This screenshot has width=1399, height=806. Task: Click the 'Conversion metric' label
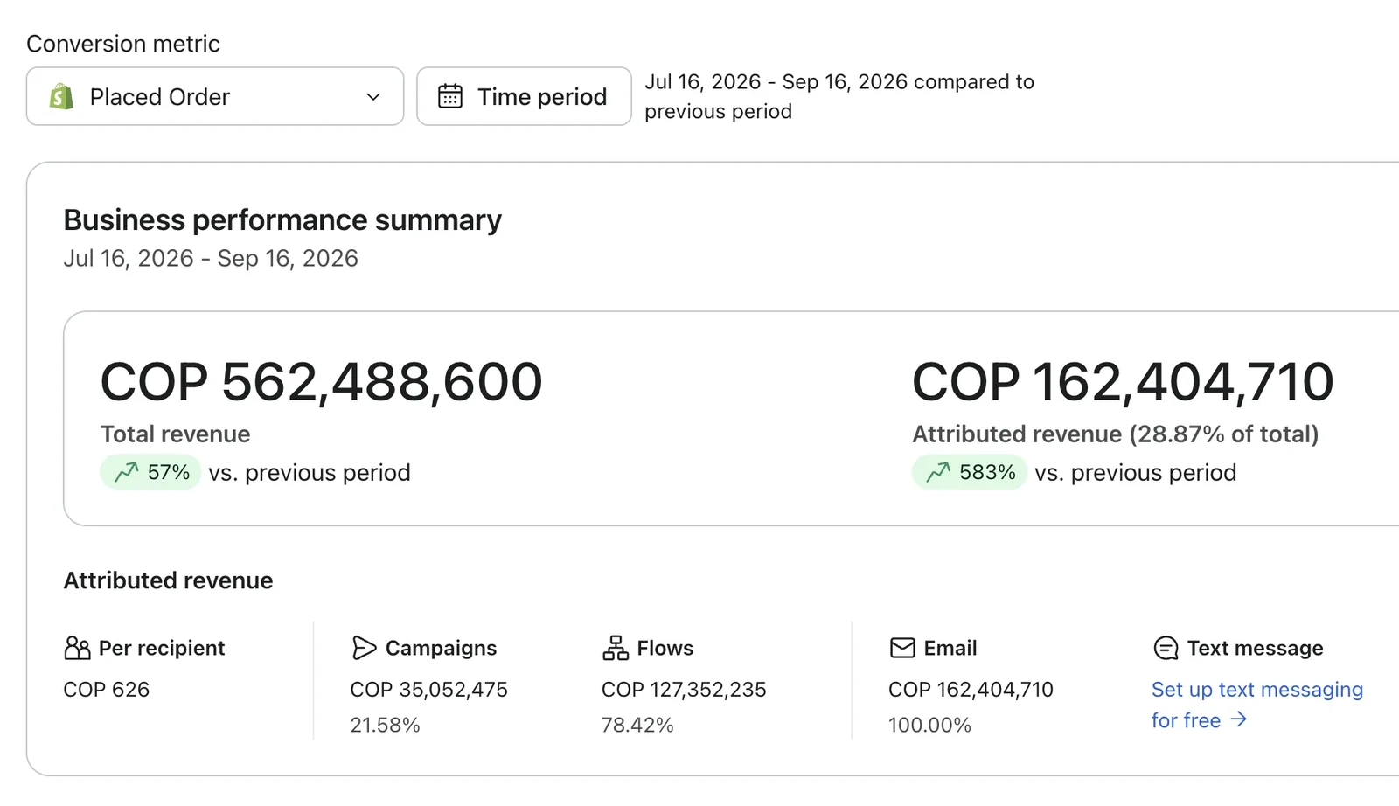(123, 44)
